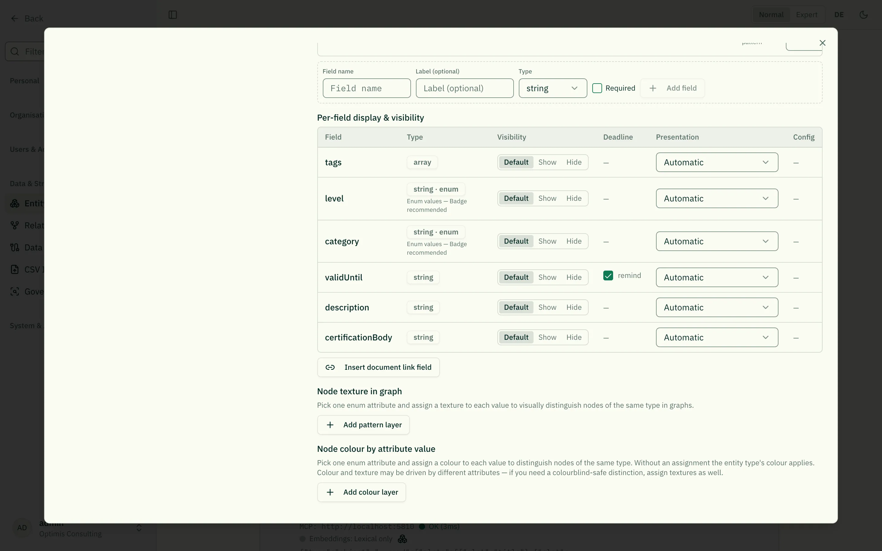The width and height of the screenshot is (882, 551).
Task: Toggle the sidebar panel icon
Action: tap(173, 15)
